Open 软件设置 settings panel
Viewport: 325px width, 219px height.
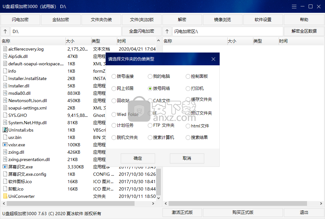tap(263, 20)
